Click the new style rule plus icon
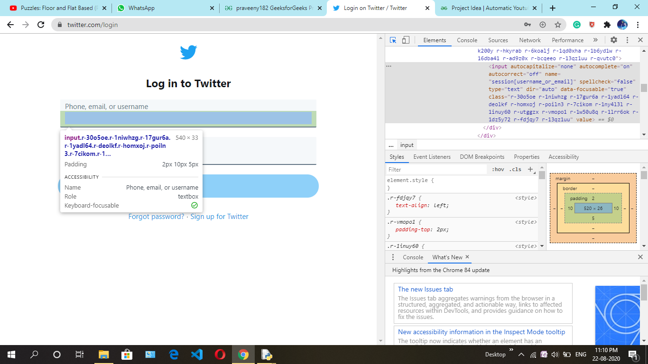The height and width of the screenshot is (364, 648). tap(531, 169)
